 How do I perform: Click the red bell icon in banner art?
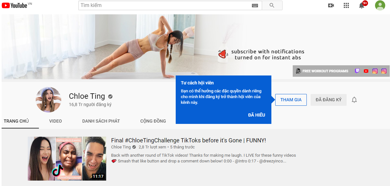(x=223, y=54)
